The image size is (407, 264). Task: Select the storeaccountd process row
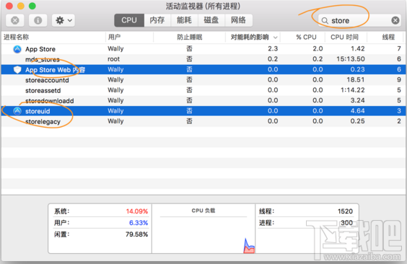pos(203,80)
